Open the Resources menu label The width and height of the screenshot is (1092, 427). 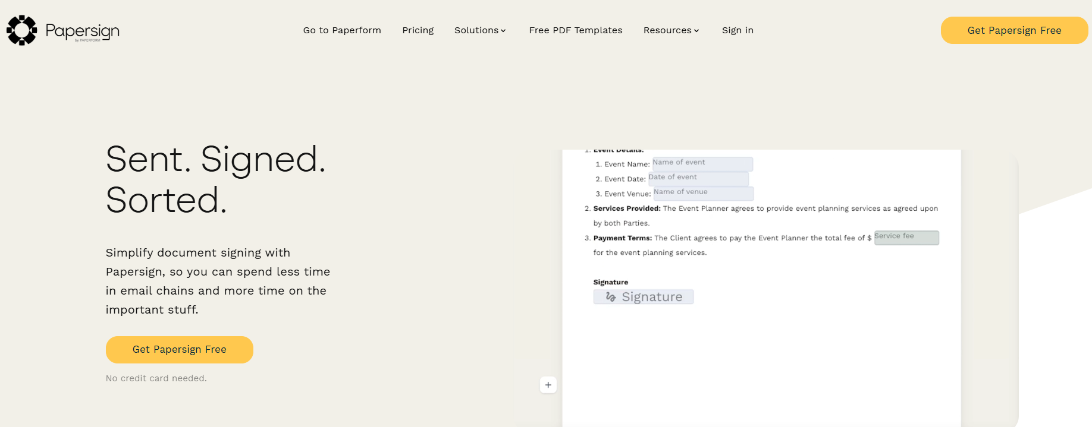667,30
